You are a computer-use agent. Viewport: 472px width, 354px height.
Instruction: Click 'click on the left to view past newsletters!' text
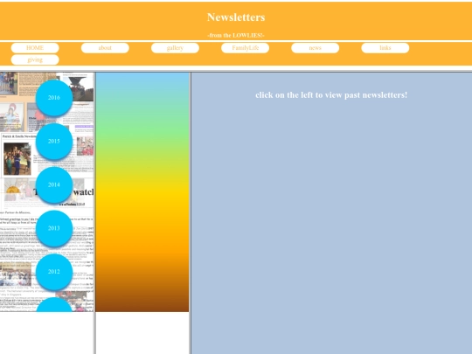point(331,95)
